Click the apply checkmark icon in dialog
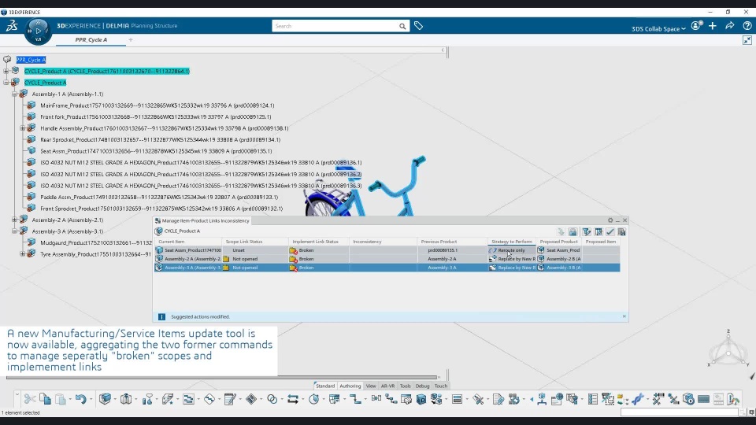756x425 pixels. [610, 231]
